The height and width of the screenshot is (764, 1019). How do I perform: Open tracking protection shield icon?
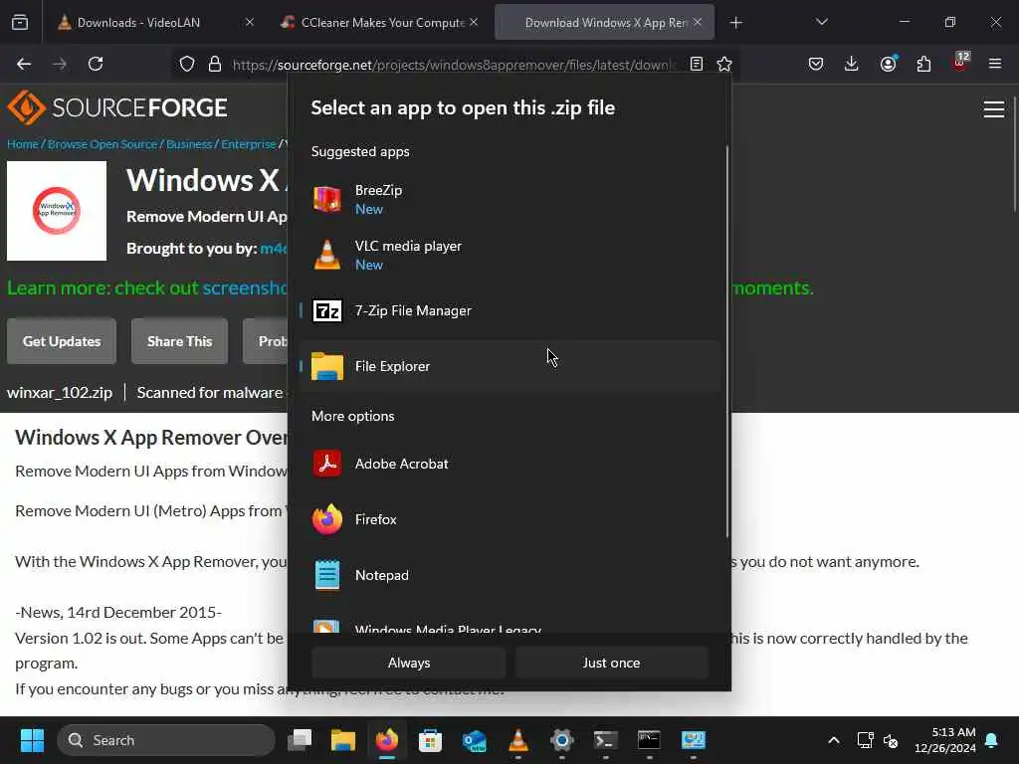click(187, 64)
